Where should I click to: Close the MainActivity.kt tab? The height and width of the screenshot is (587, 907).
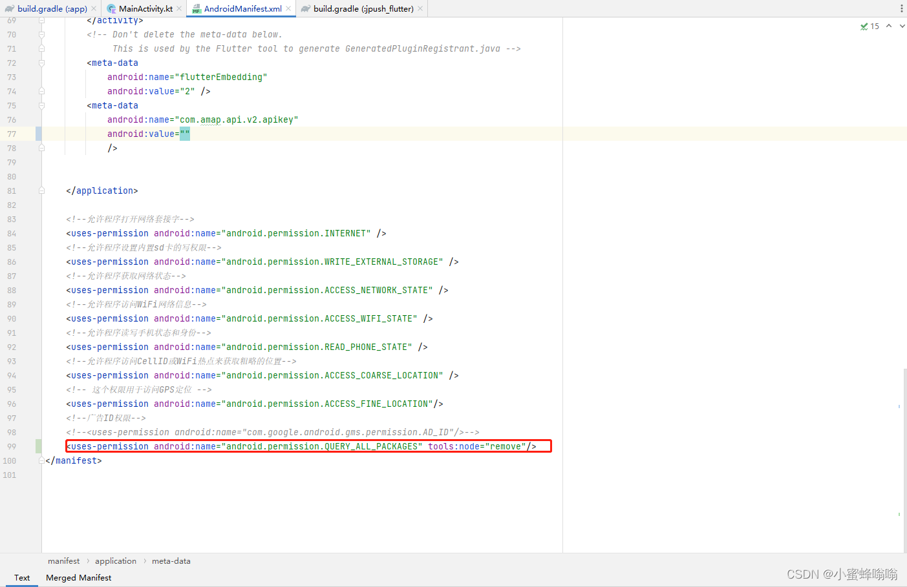click(179, 8)
